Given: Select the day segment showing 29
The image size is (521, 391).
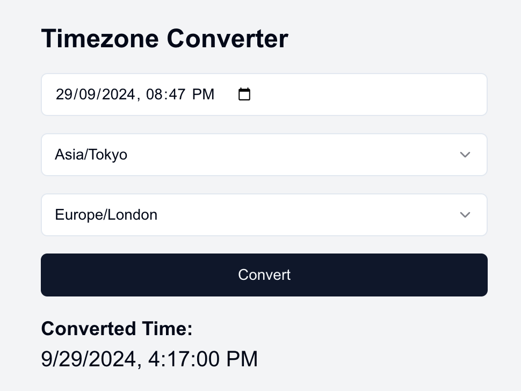Looking at the screenshot, I should point(64,94).
